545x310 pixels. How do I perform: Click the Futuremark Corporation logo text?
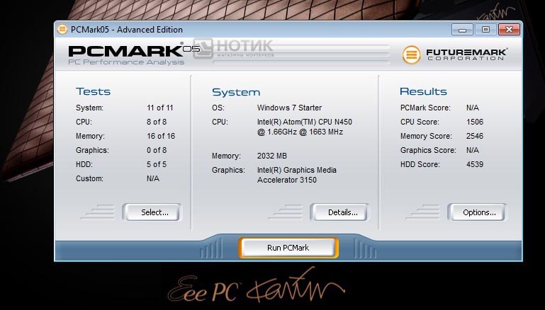[x=466, y=54]
